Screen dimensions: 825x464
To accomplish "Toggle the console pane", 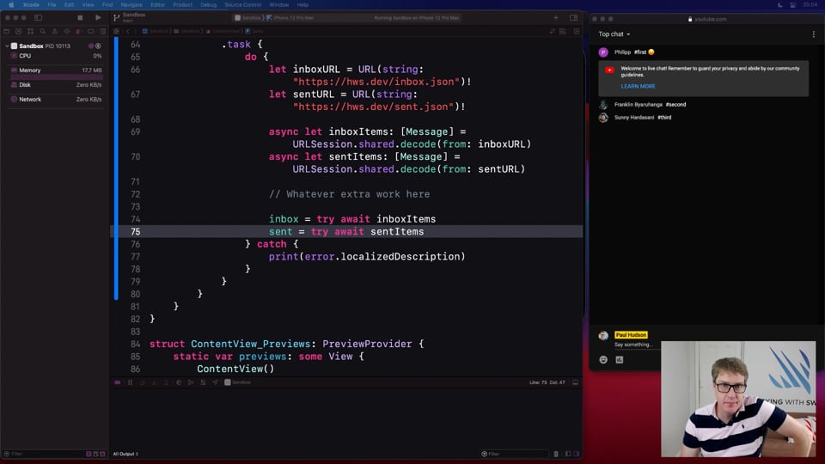I will coord(577,454).
